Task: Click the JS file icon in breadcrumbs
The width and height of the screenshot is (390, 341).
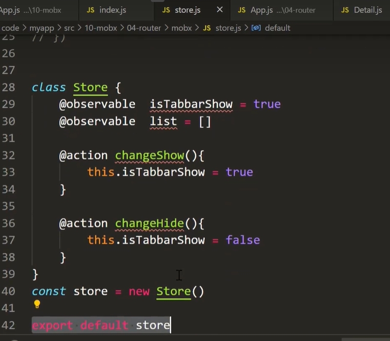Action: tap(206, 28)
